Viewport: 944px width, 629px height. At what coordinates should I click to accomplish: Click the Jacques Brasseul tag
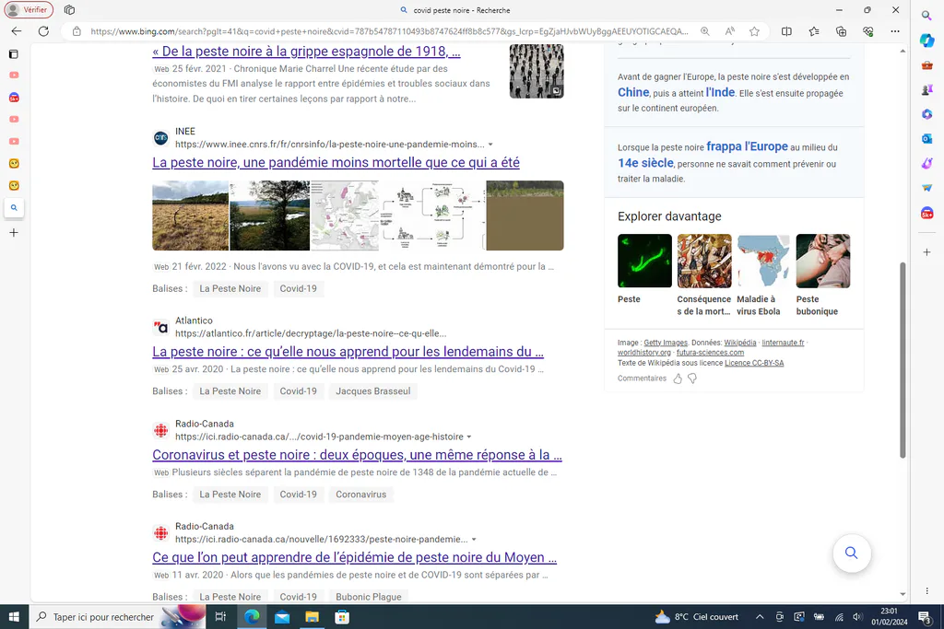pos(373,391)
